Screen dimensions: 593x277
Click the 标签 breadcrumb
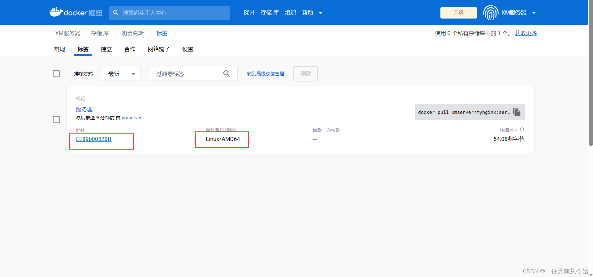[162, 33]
